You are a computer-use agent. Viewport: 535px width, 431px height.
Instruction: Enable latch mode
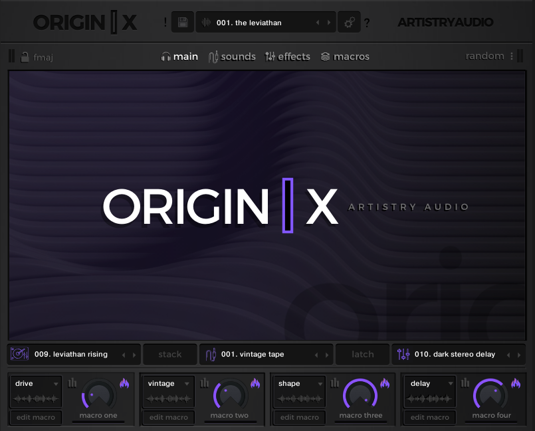[x=362, y=354]
